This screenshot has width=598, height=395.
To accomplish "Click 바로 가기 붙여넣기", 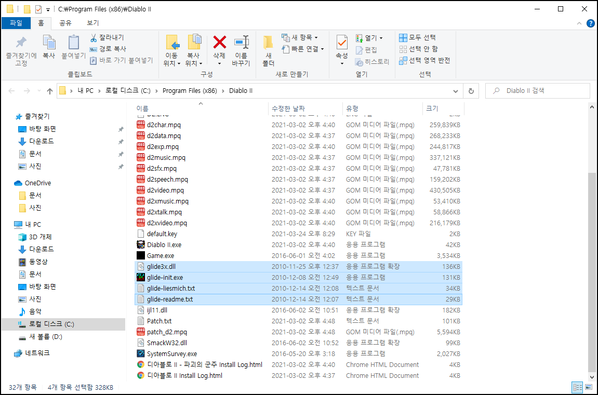I will [x=121, y=60].
